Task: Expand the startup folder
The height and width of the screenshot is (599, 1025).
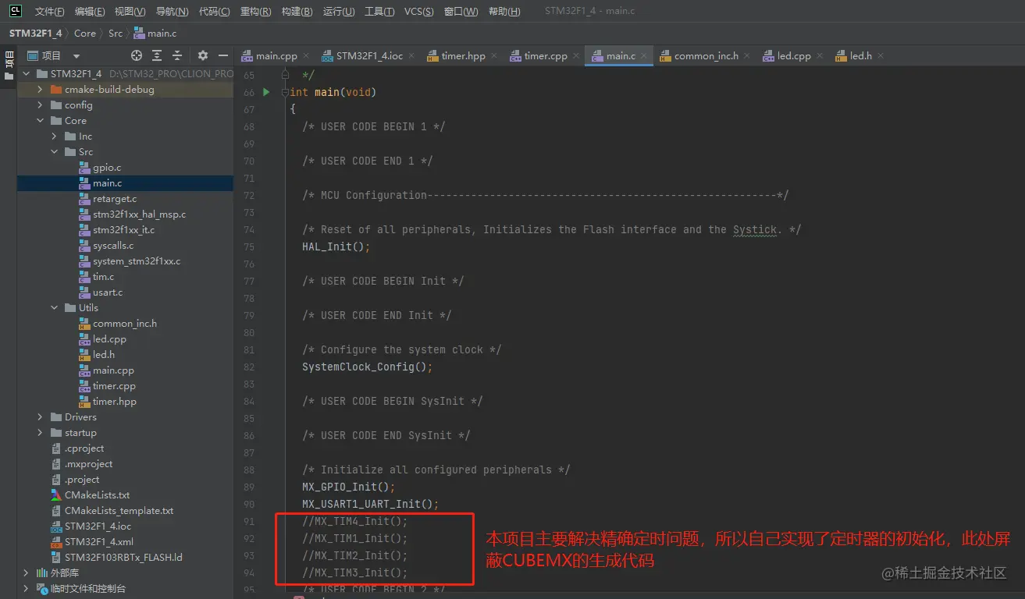Action: click(40, 433)
